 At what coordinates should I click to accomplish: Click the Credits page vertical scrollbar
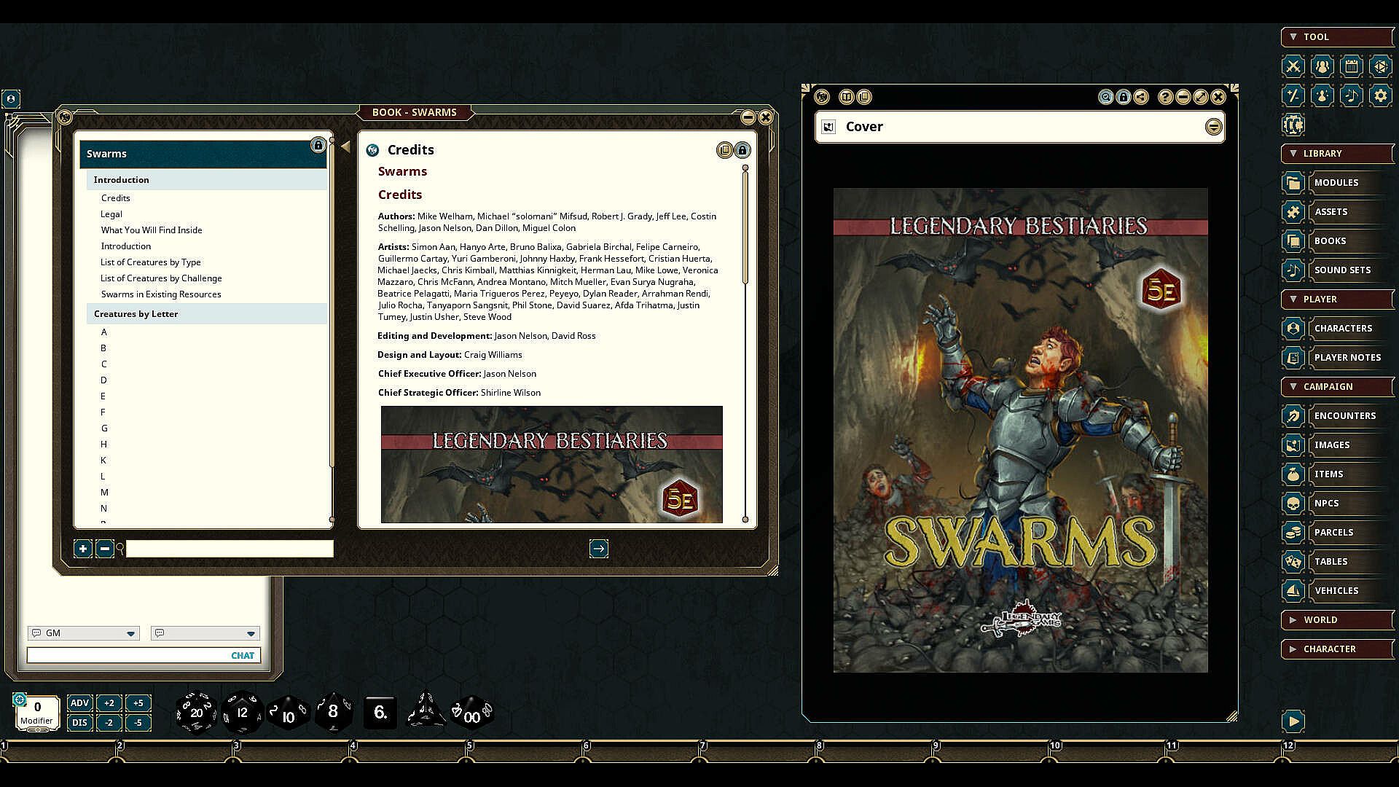745,227
